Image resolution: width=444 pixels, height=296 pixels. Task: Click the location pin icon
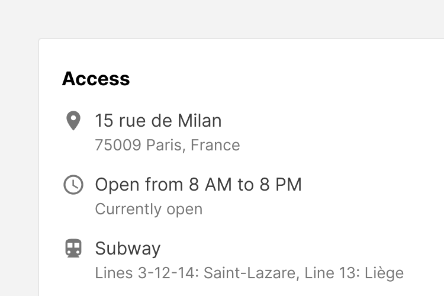coord(73,121)
